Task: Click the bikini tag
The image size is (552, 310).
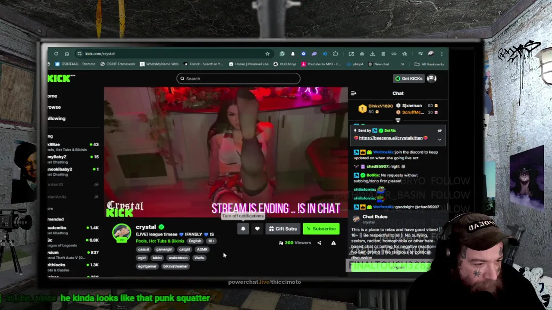Action: point(157,258)
